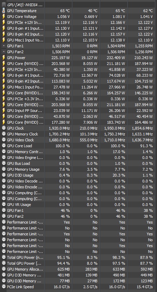
Task: Click the 40 °C temperature value
Action: (93, 11)
